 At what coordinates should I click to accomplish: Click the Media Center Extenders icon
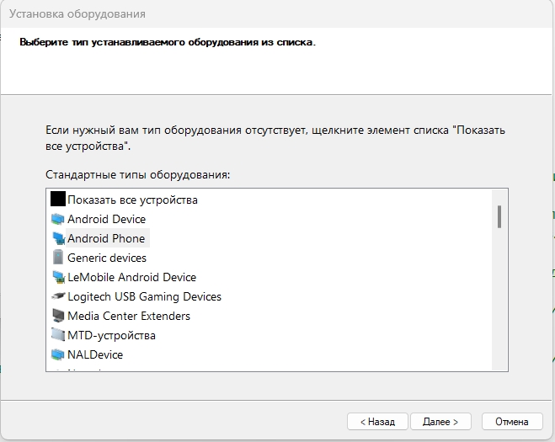pos(58,316)
